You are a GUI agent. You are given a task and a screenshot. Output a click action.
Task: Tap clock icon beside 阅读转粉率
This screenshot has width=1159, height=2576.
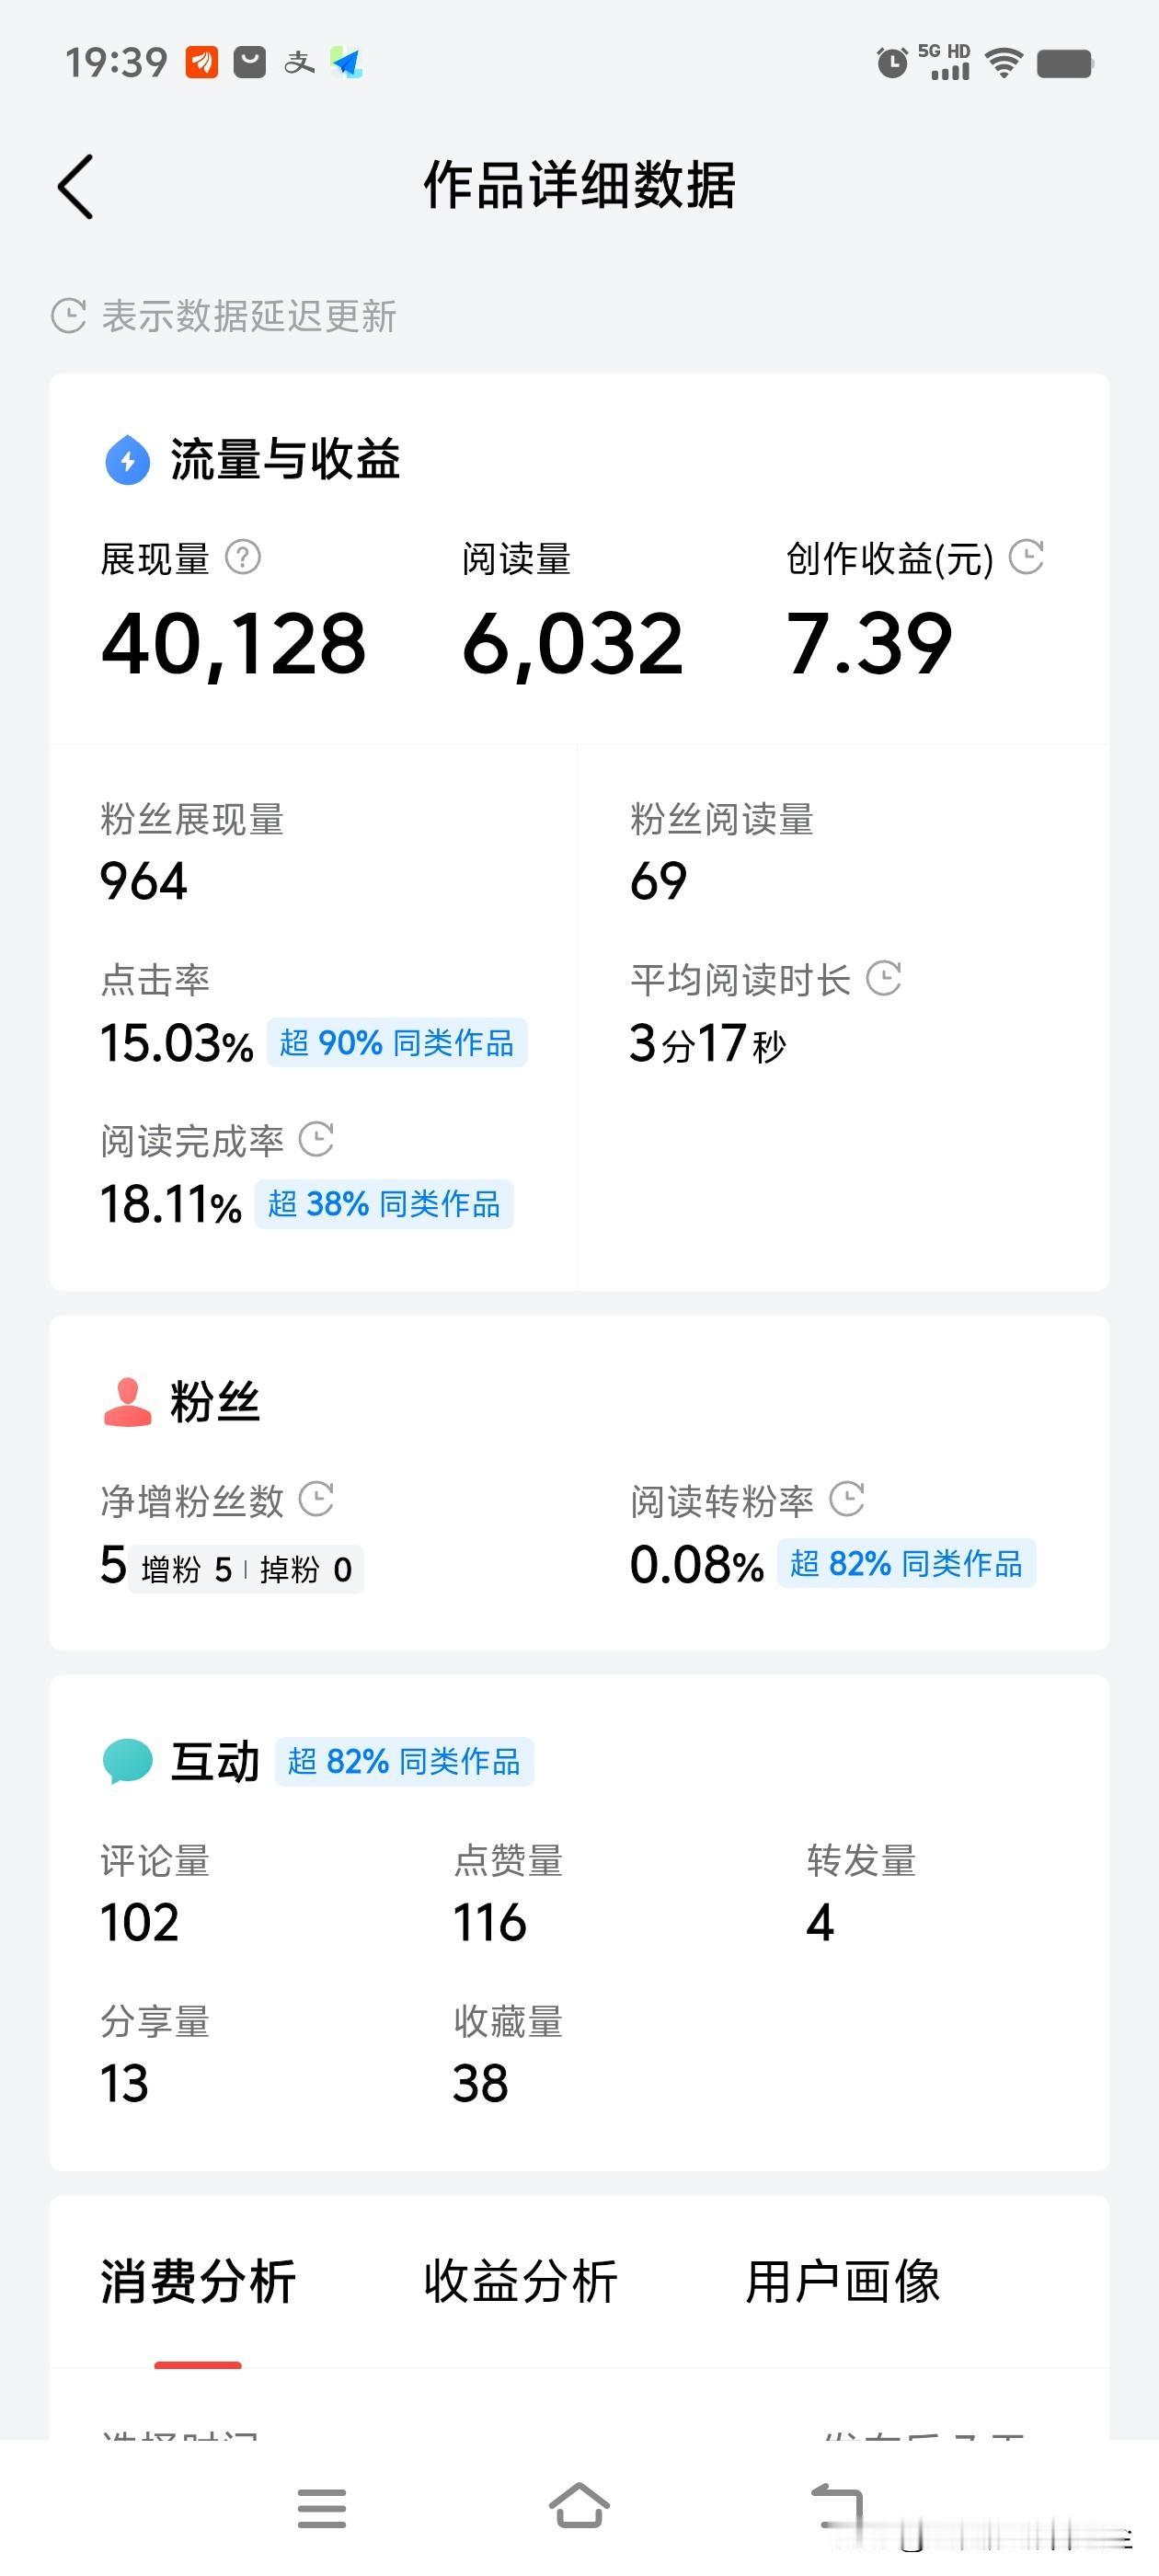tap(847, 1499)
